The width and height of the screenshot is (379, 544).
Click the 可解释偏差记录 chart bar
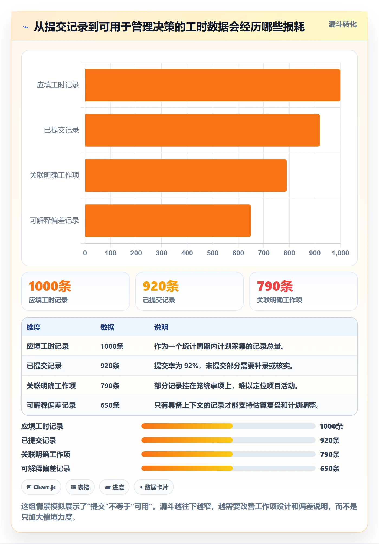point(168,221)
